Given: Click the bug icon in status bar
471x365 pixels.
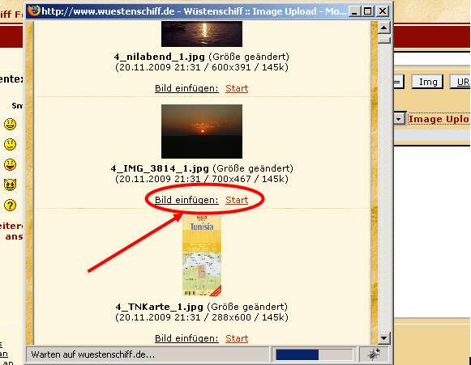Looking at the screenshot, I should pos(375,354).
